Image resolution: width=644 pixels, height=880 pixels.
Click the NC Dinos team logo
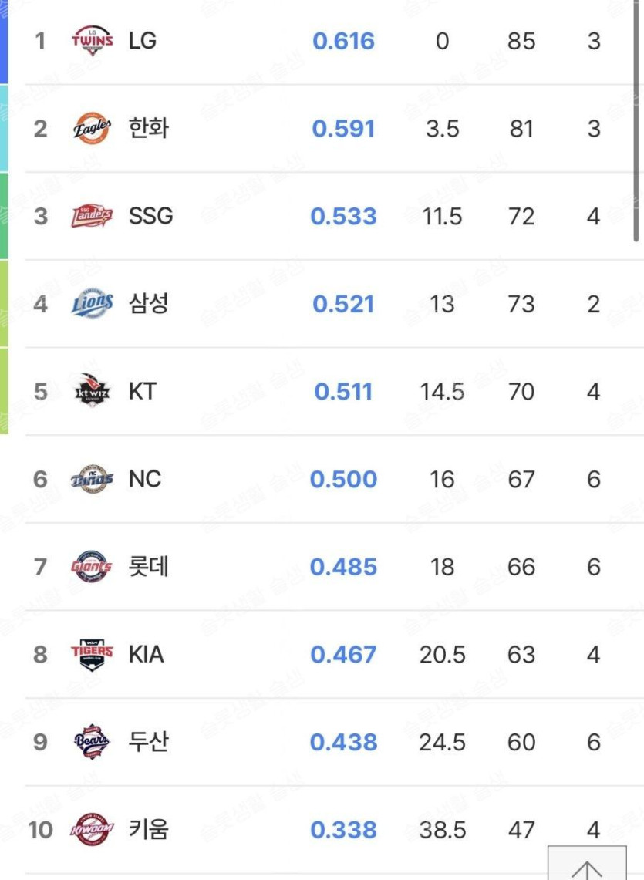click(92, 479)
